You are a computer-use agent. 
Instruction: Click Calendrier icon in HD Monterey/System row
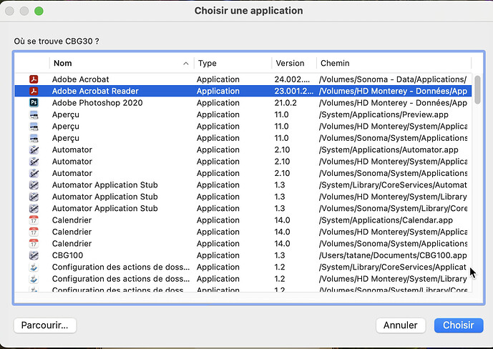[x=34, y=232]
